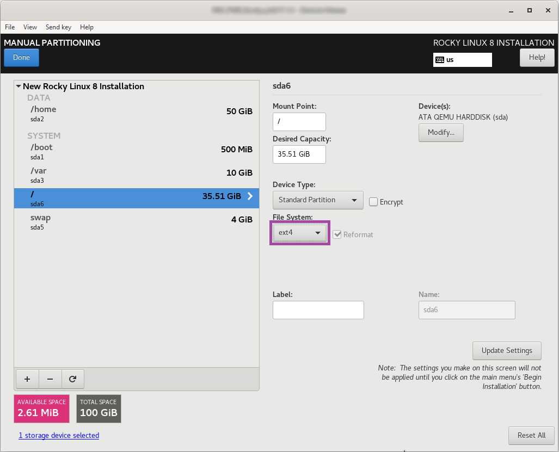Open the File System ext4 dropdown
Viewport: 559px width, 452px height.
point(299,233)
